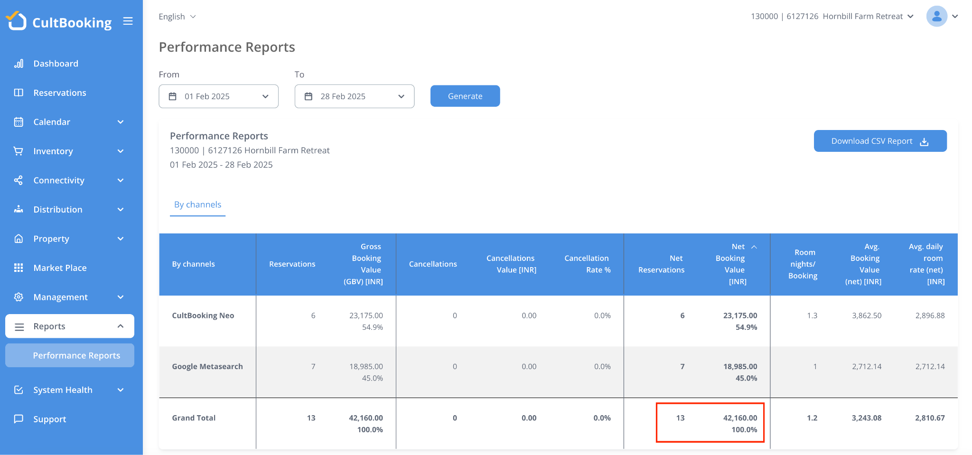The height and width of the screenshot is (455, 972).
Task: Click the Reservations book icon
Action: pos(19,93)
